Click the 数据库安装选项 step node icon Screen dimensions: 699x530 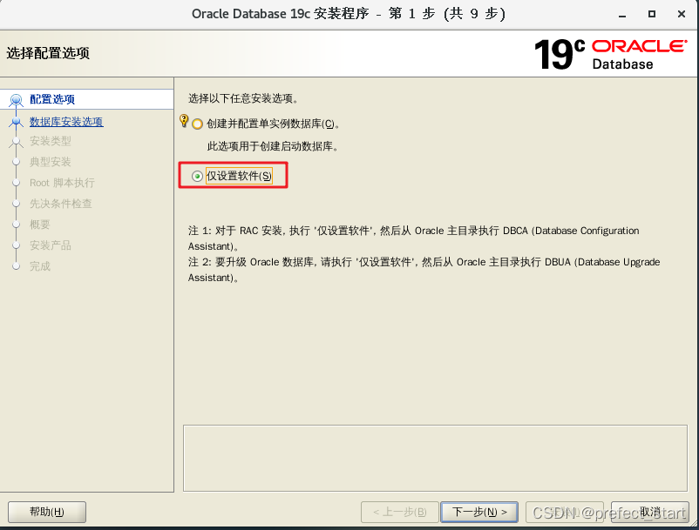coord(16,122)
